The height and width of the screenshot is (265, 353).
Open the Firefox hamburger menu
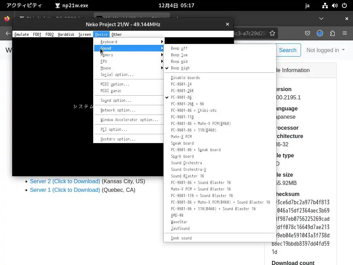345,33
